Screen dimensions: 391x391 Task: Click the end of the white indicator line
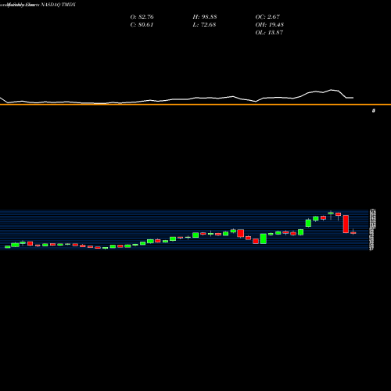353,98
